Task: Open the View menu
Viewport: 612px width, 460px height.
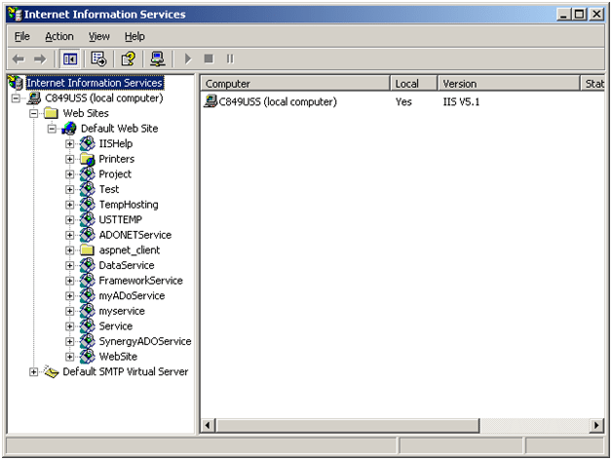Action: 99,36
